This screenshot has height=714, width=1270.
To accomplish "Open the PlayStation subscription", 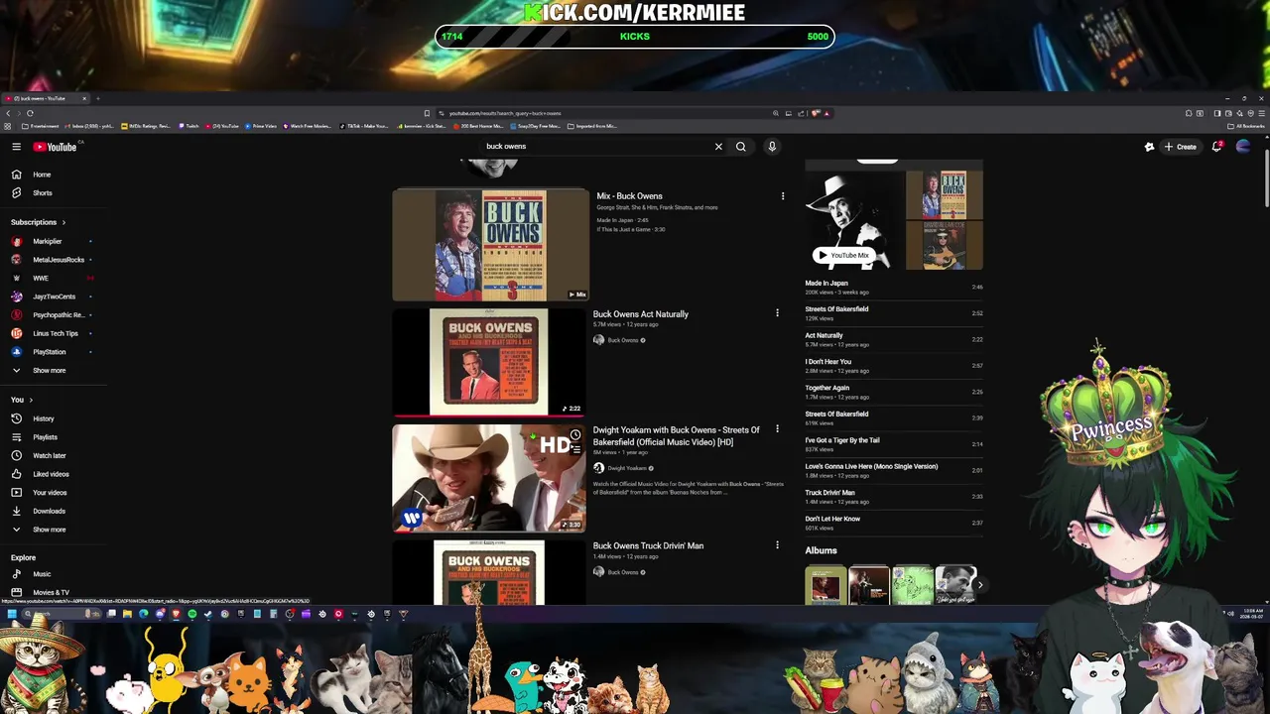I will tap(54, 352).
